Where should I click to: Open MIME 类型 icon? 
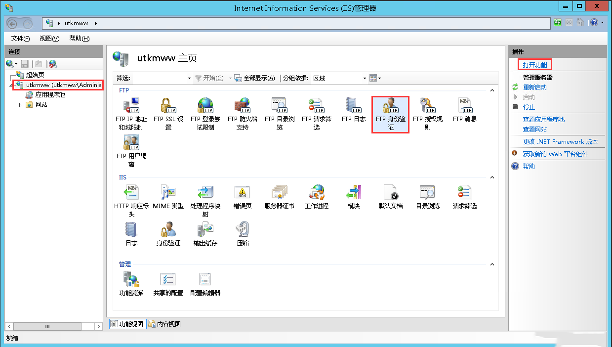tap(168, 197)
